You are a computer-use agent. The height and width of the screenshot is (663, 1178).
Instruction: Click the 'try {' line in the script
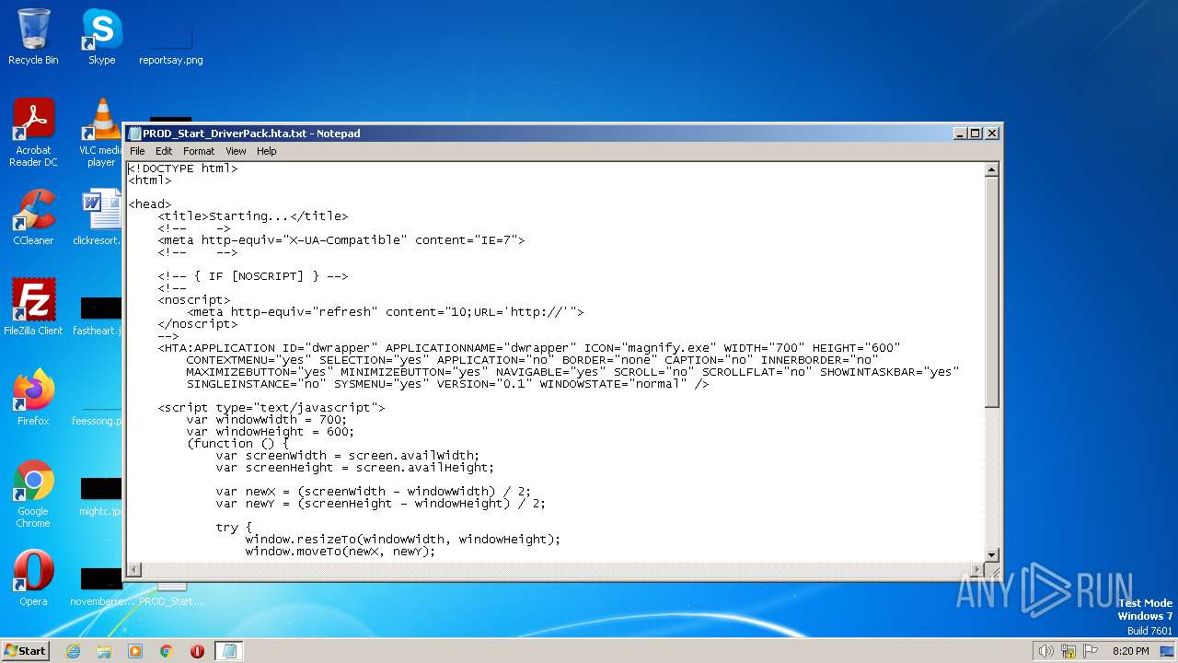point(234,528)
